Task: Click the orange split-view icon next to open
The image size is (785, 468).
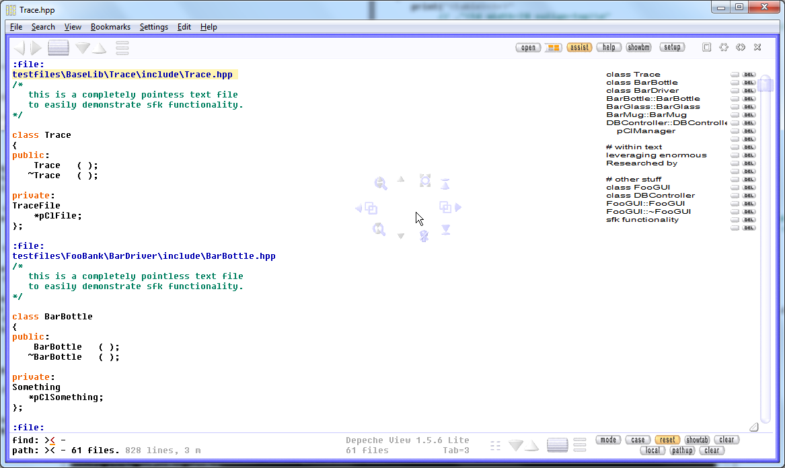Action: tap(553, 48)
